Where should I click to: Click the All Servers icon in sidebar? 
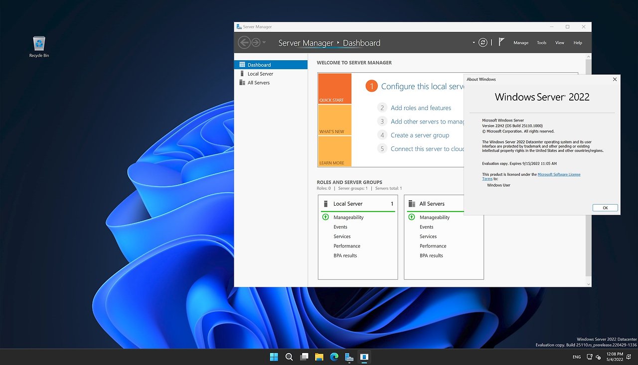tap(242, 83)
